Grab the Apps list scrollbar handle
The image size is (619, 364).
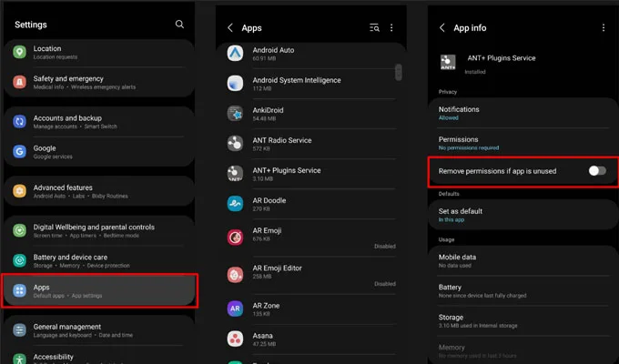tap(399, 72)
